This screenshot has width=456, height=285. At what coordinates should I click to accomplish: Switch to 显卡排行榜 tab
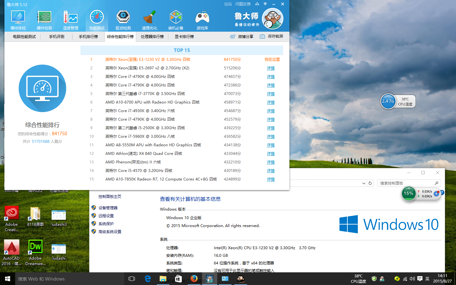(x=184, y=37)
